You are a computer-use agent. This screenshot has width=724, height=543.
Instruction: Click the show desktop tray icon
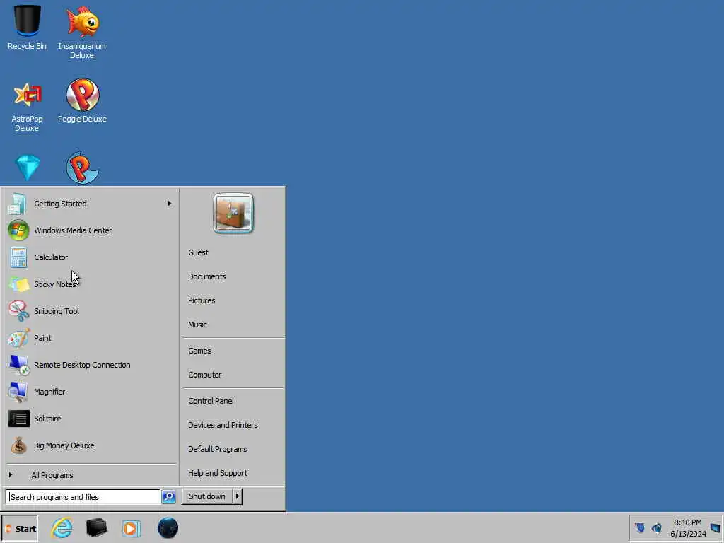tap(716, 527)
